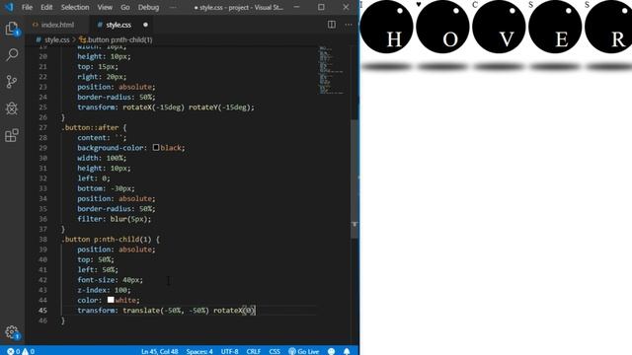
Task: Start Go Live server
Action: [x=304, y=351]
